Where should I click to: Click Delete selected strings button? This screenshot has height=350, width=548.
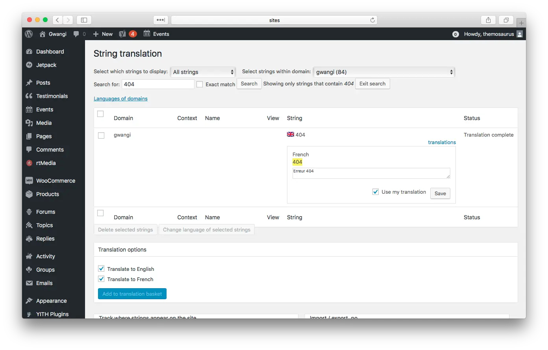point(126,230)
